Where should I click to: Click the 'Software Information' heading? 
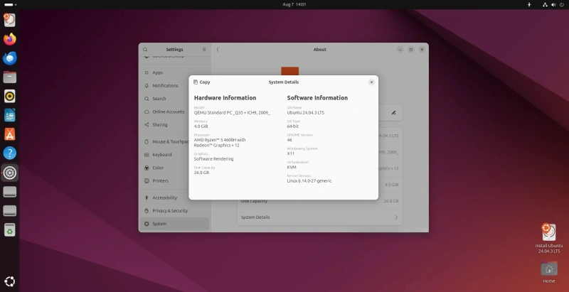[317, 98]
